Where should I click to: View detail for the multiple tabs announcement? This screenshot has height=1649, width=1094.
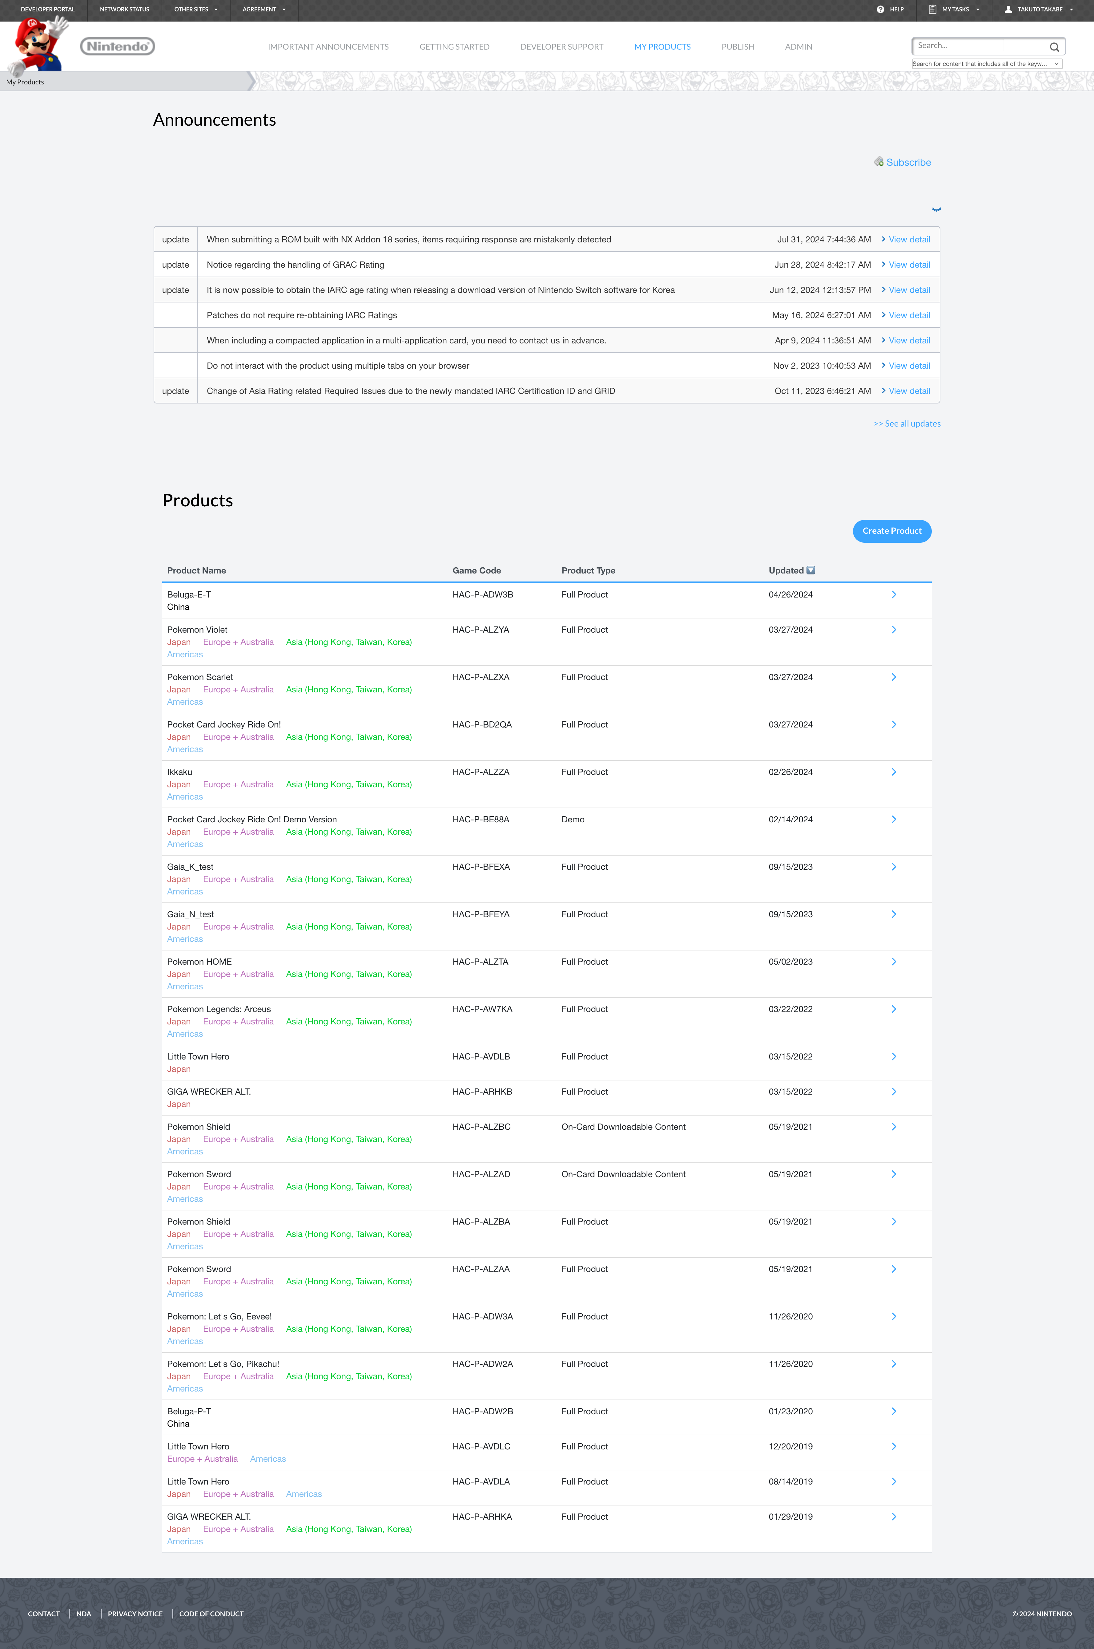click(909, 366)
